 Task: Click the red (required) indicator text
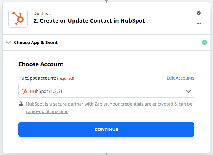(66, 78)
